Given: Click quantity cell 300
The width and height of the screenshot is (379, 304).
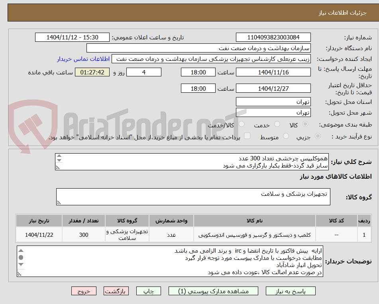Looking at the screenshot, I should point(84,234).
